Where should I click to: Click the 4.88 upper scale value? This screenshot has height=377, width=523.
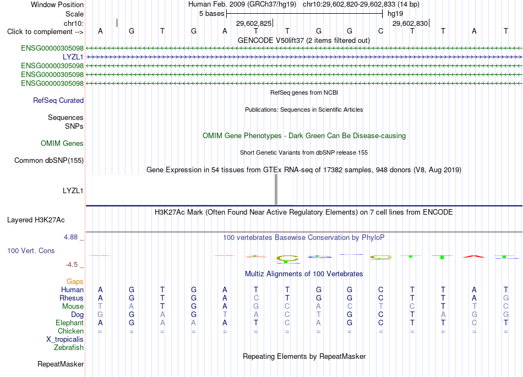tap(70, 237)
